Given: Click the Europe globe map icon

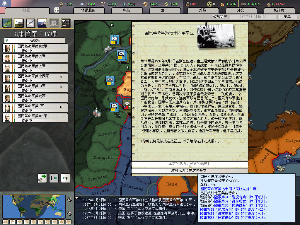Looking at the screenshot, I should coord(7,23).
